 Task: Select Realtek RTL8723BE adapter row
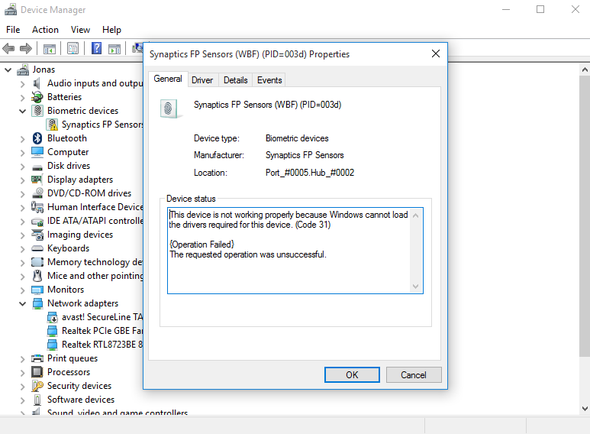pos(95,345)
